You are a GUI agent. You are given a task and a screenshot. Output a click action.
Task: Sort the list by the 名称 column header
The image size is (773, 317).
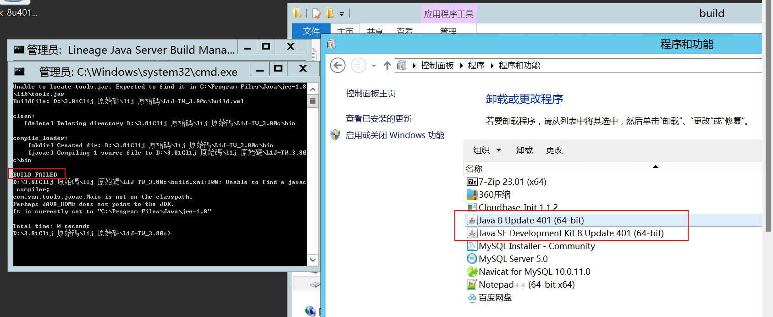coord(474,169)
